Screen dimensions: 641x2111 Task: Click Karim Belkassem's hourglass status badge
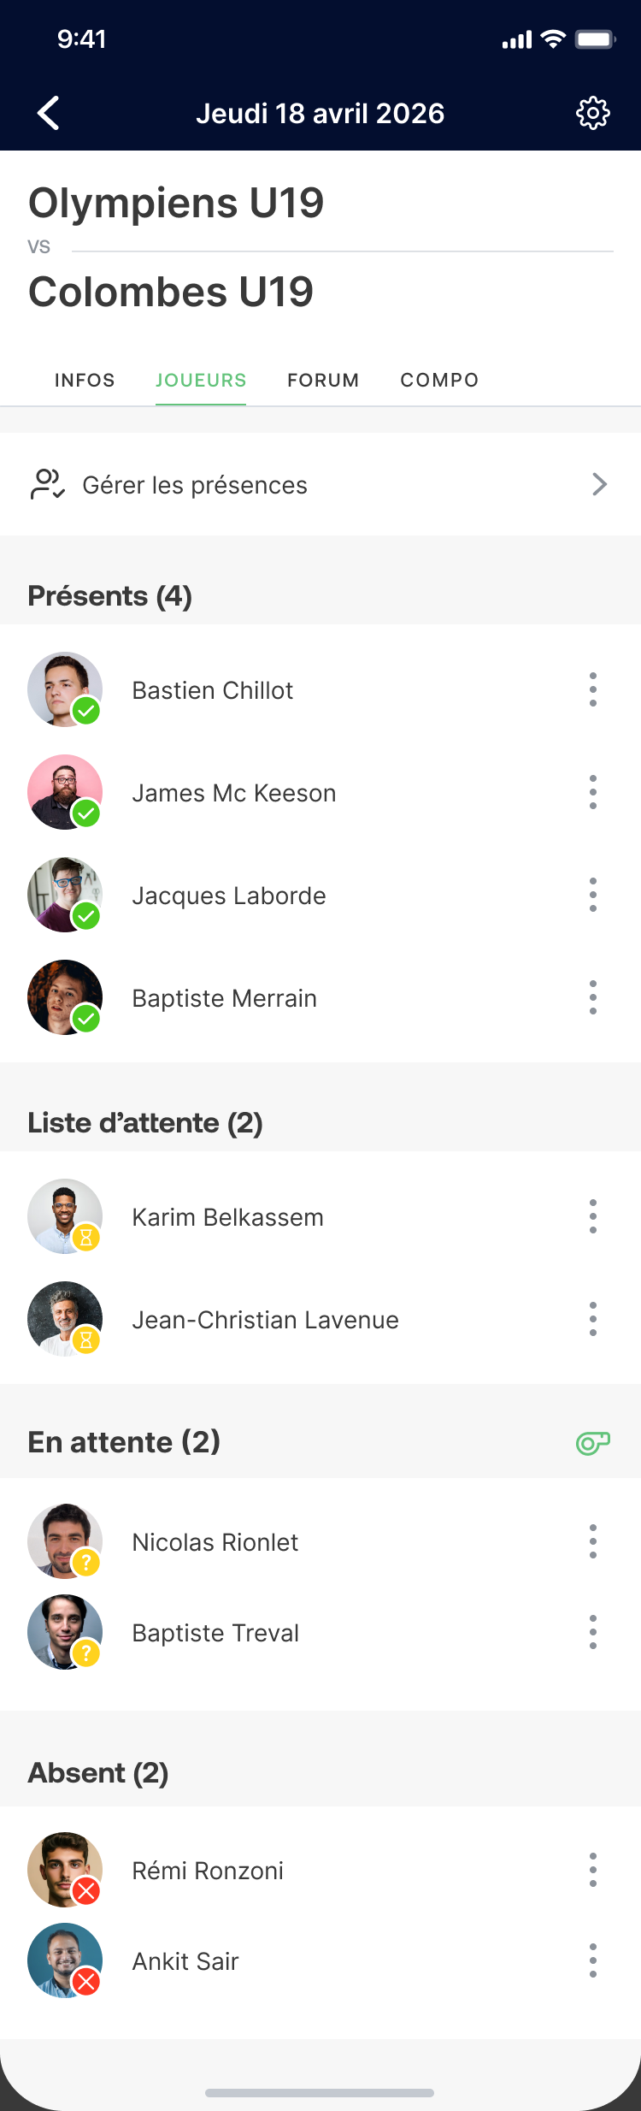click(86, 1239)
